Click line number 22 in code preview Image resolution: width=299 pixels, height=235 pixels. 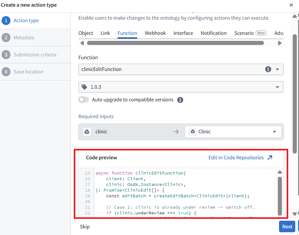pos(88,213)
